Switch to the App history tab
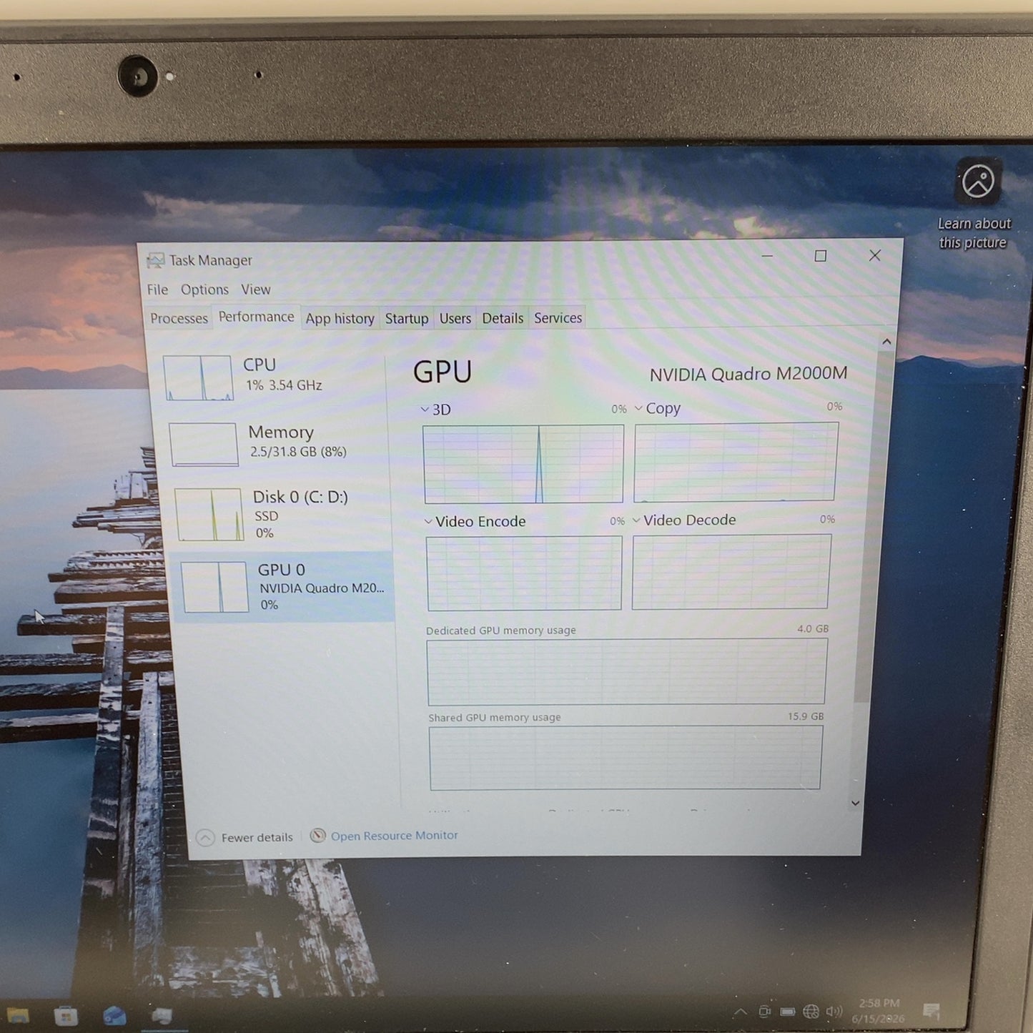 [x=340, y=318]
